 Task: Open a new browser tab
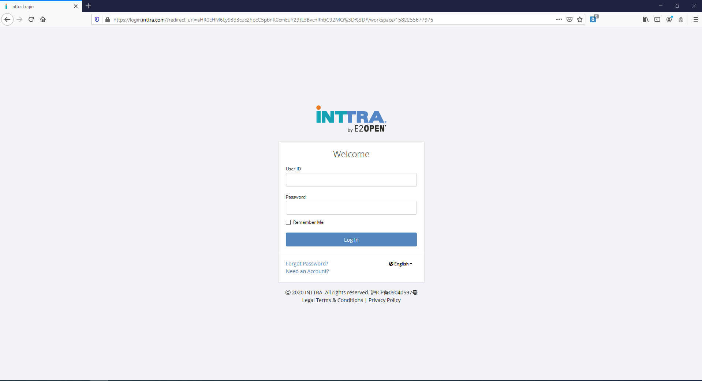(x=88, y=6)
